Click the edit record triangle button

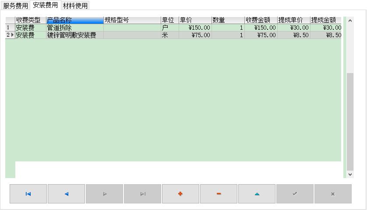(257, 194)
